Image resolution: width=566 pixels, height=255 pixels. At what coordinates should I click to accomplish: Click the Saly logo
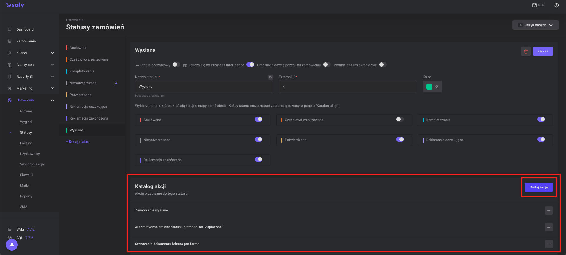pos(15,5)
